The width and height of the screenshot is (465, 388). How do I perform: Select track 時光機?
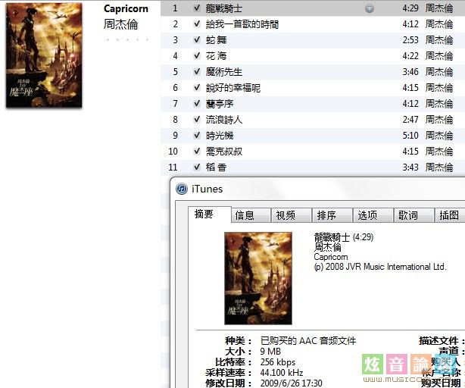313,135
